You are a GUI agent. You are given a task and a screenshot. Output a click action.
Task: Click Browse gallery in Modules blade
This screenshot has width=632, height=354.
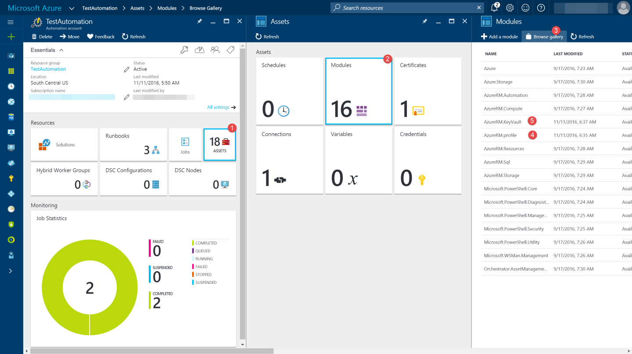tap(544, 37)
